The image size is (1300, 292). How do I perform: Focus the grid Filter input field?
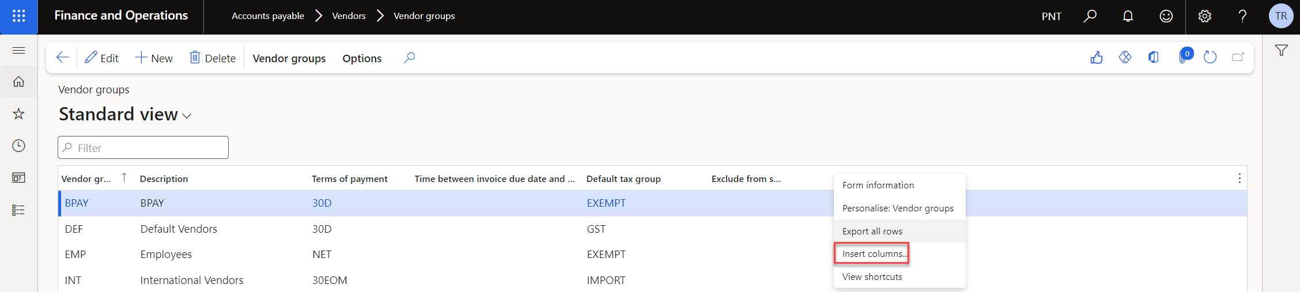point(143,147)
